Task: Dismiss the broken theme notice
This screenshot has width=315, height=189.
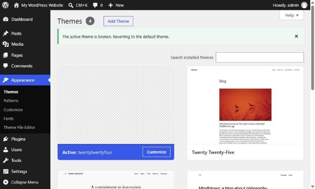Action: tap(296, 36)
